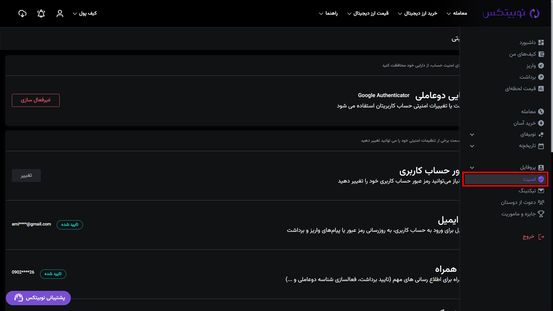Viewport: 553px width, 311px height.
Task: Click the Disable (غیرفعال سازی) two-factor button
Action: (36, 100)
